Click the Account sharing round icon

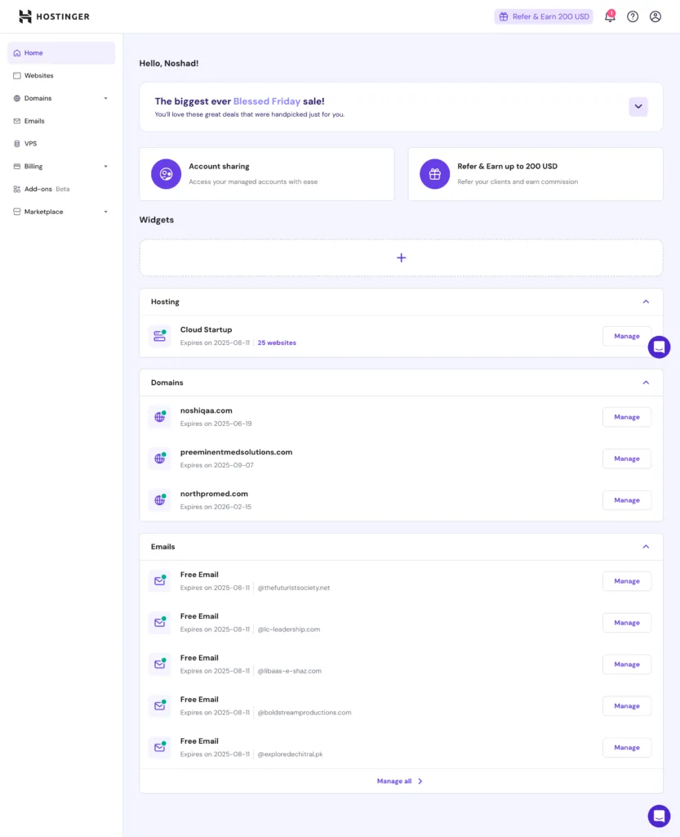coord(166,174)
